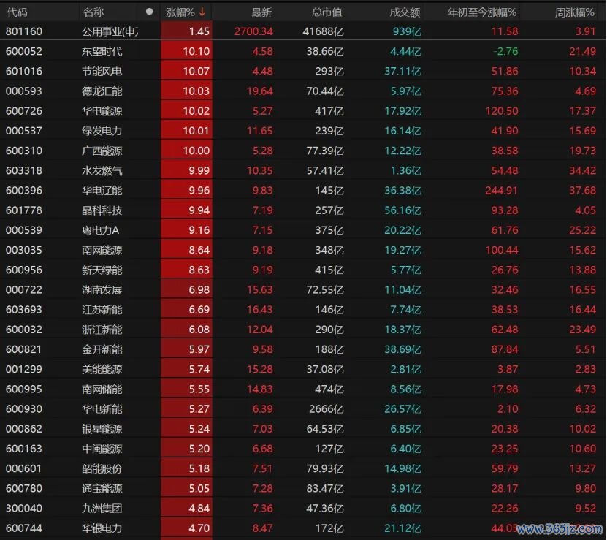Select stock 水发燃气
The width and height of the screenshot is (607, 540).
pyautogui.click(x=102, y=170)
